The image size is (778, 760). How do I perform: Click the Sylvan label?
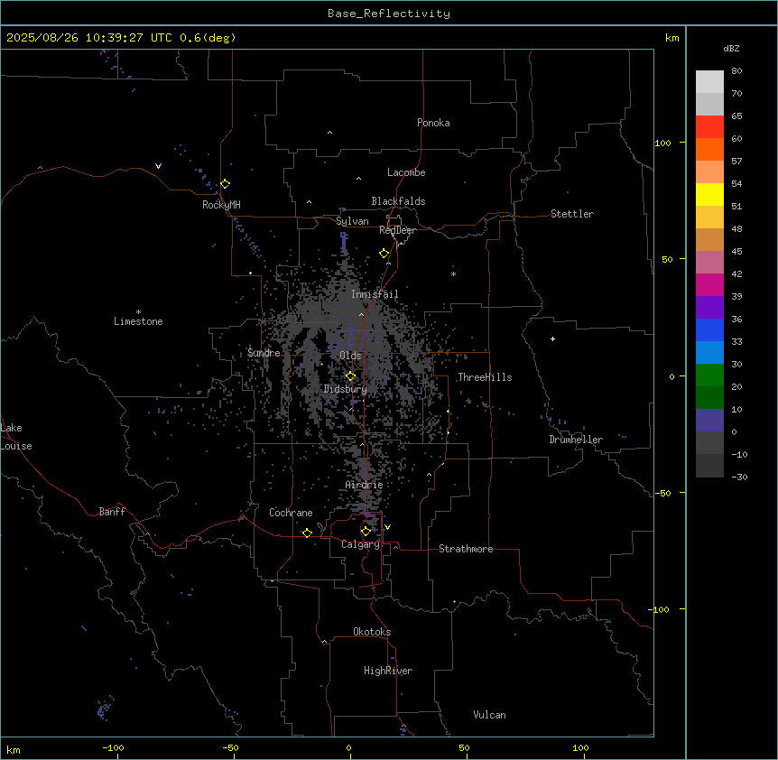tap(352, 221)
